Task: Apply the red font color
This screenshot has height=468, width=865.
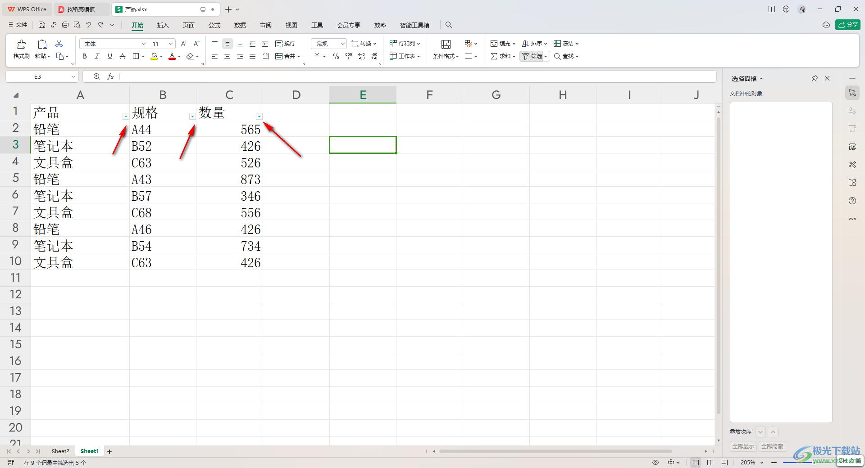Action: tap(172, 56)
